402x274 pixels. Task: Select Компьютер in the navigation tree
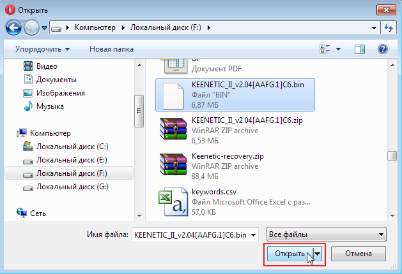tap(50, 133)
